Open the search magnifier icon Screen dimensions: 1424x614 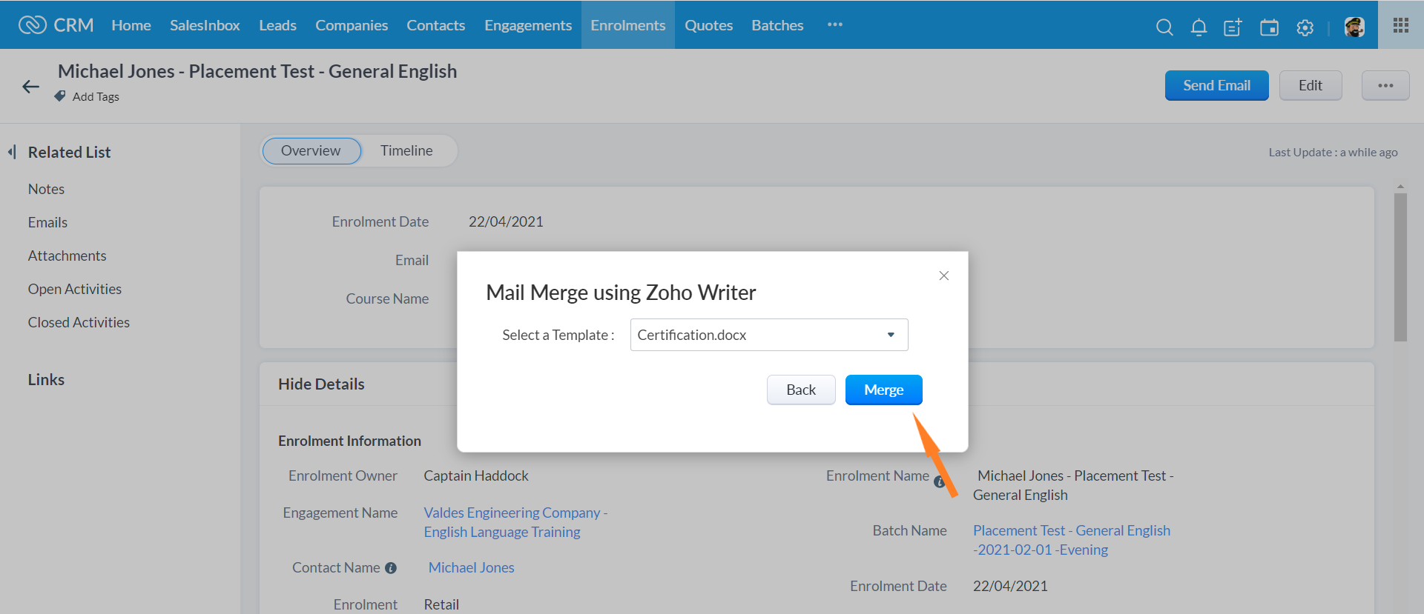[x=1164, y=27]
